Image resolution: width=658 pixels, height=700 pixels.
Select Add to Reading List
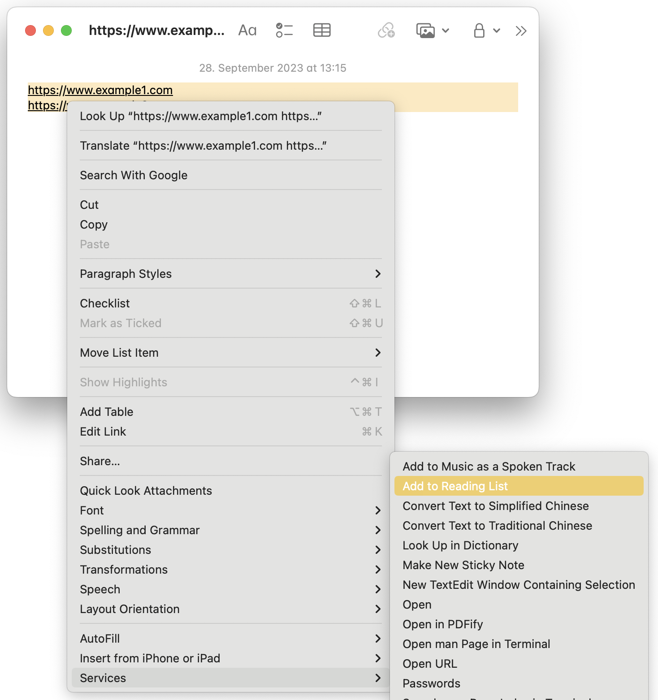[455, 486]
